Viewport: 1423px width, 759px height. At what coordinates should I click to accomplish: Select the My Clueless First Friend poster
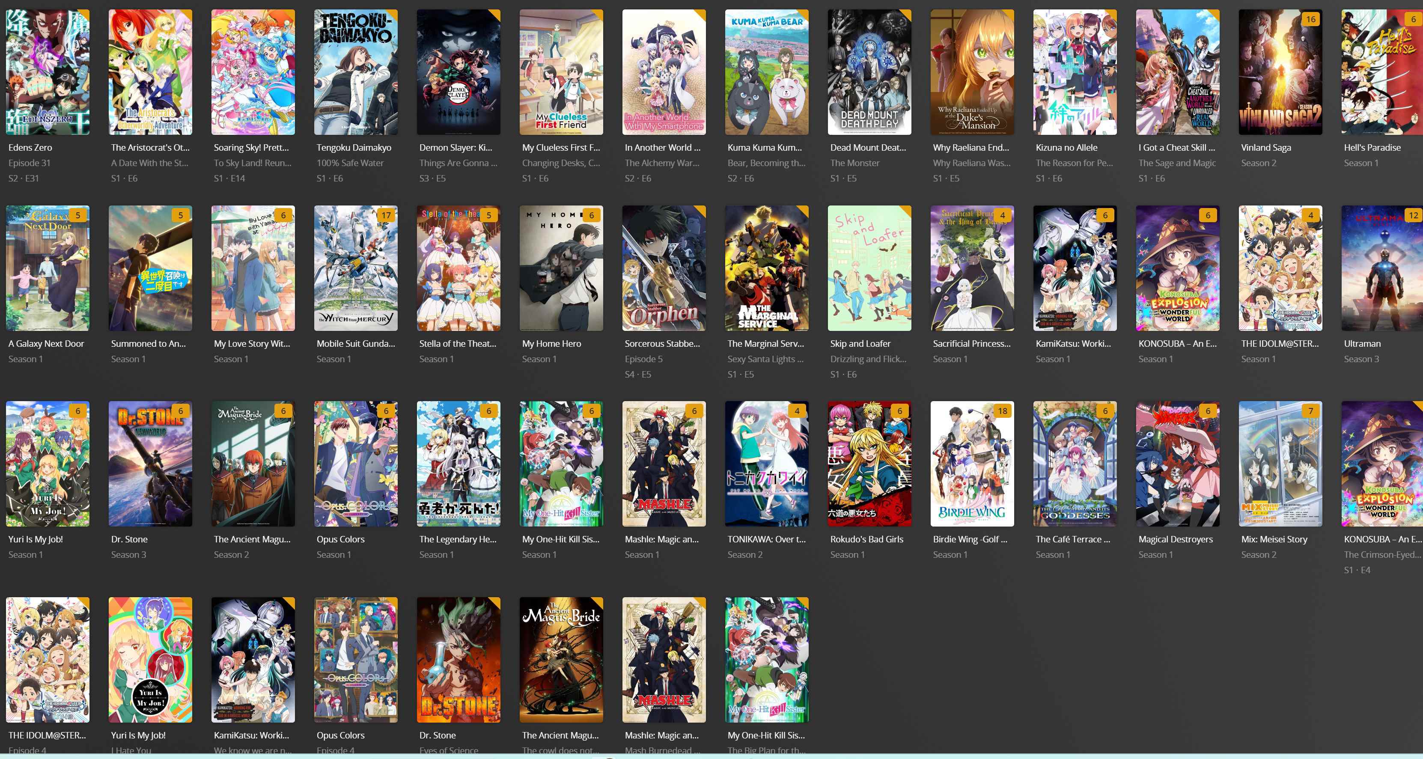click(561, 72)
